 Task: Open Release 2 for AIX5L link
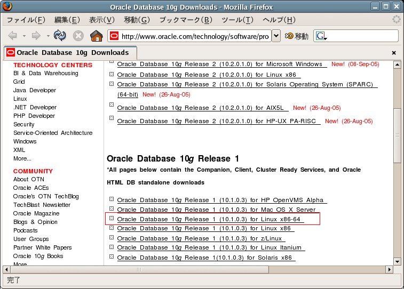pyautogui.click(x=202, y=108)
